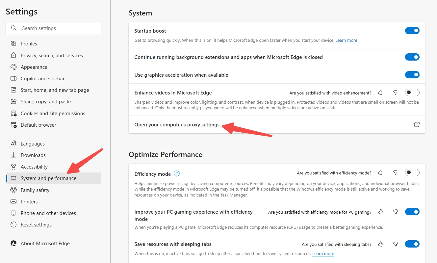Click thumbs up for sleeping tabs feedback
The height and width of the screenshot is (263, 437).
tap(380, 244)
